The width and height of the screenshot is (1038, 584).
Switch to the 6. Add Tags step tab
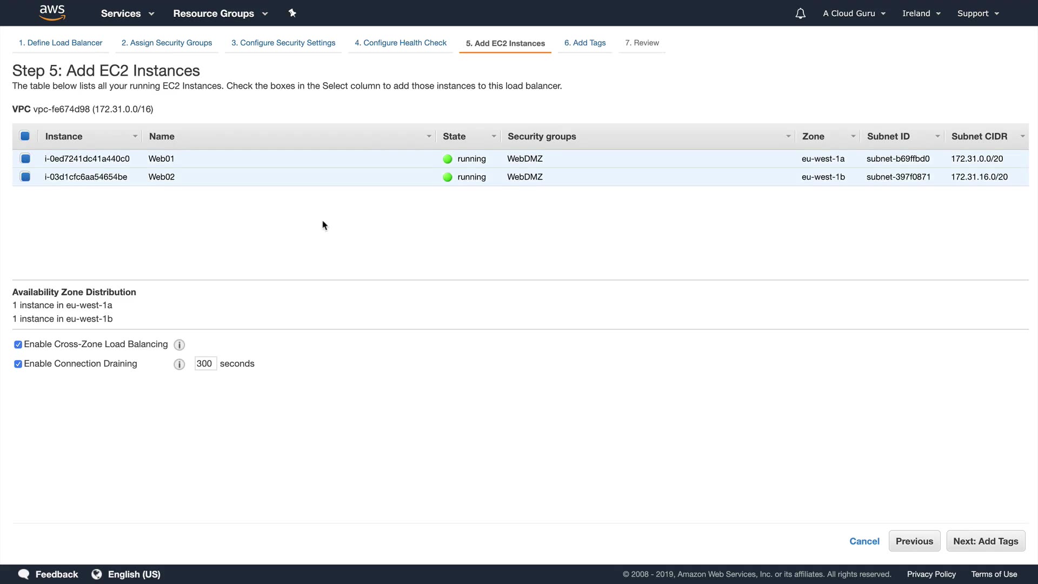584,43
